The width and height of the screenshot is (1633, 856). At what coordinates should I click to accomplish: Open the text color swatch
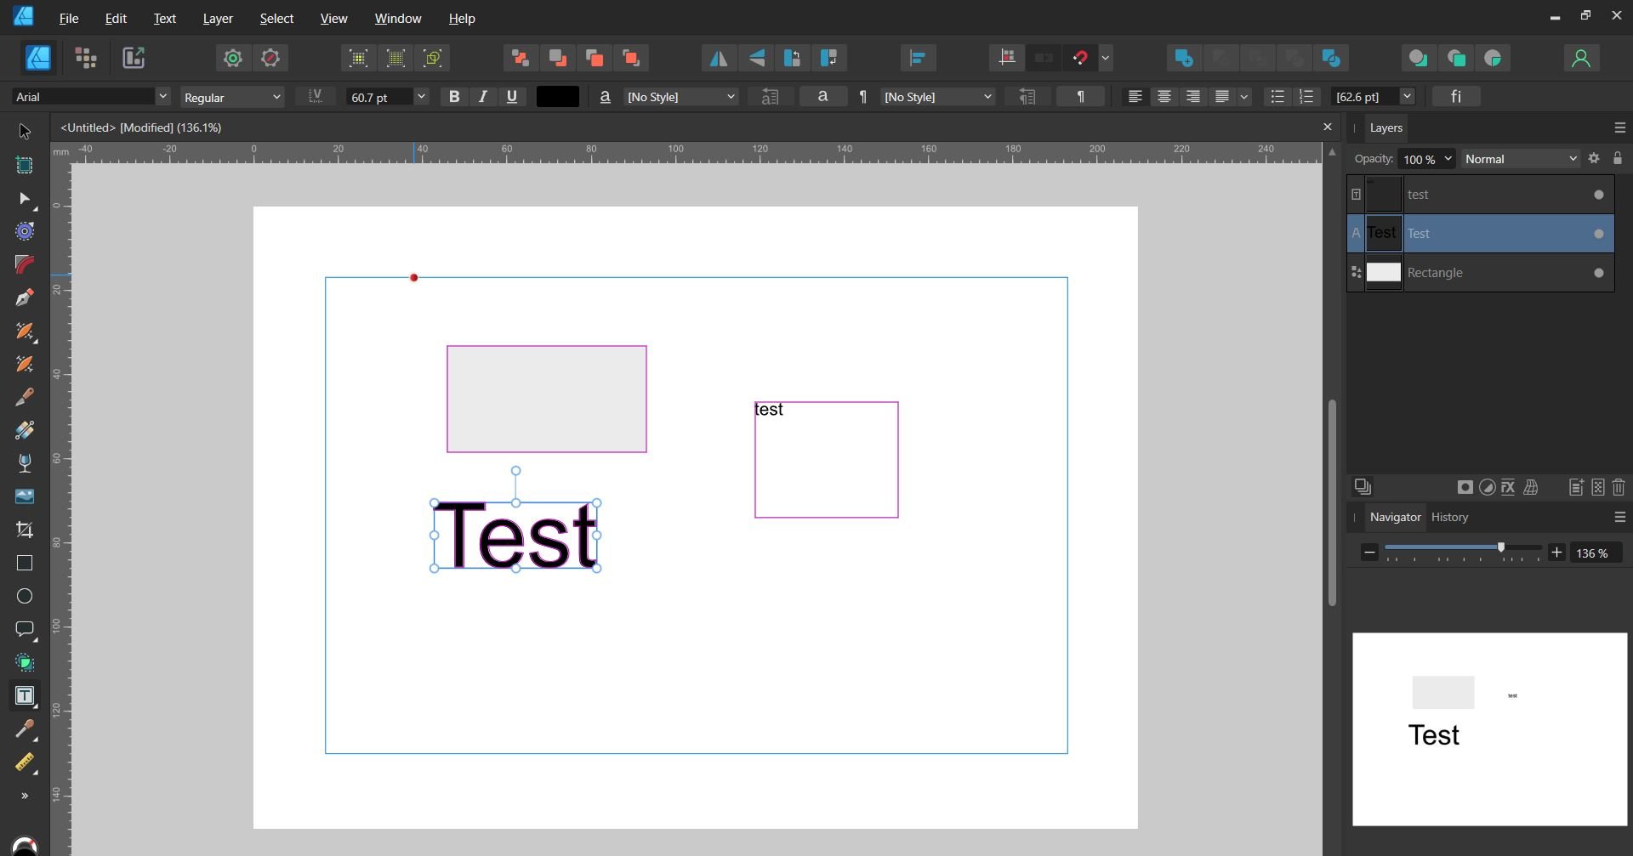pos(558,97)
